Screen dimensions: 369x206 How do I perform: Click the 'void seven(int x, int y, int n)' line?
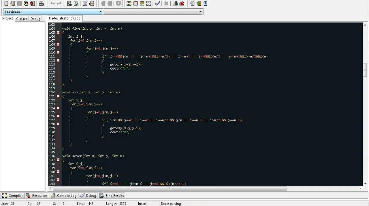[x=93, y=156]
